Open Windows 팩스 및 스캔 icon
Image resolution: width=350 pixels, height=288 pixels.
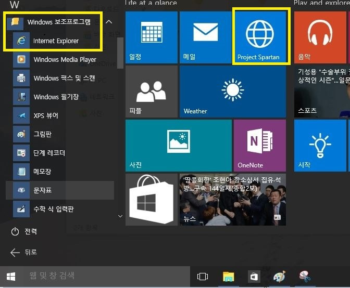(21, 78)
